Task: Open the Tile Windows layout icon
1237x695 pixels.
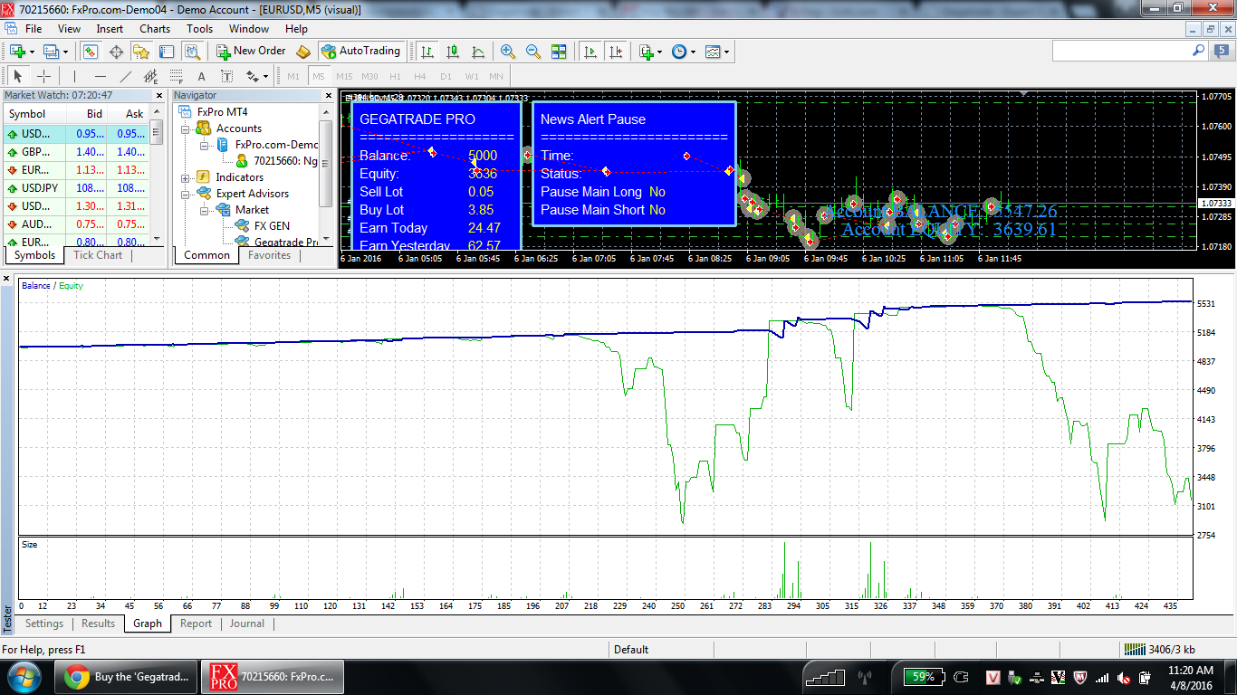Action: click(x=559, y=52)
